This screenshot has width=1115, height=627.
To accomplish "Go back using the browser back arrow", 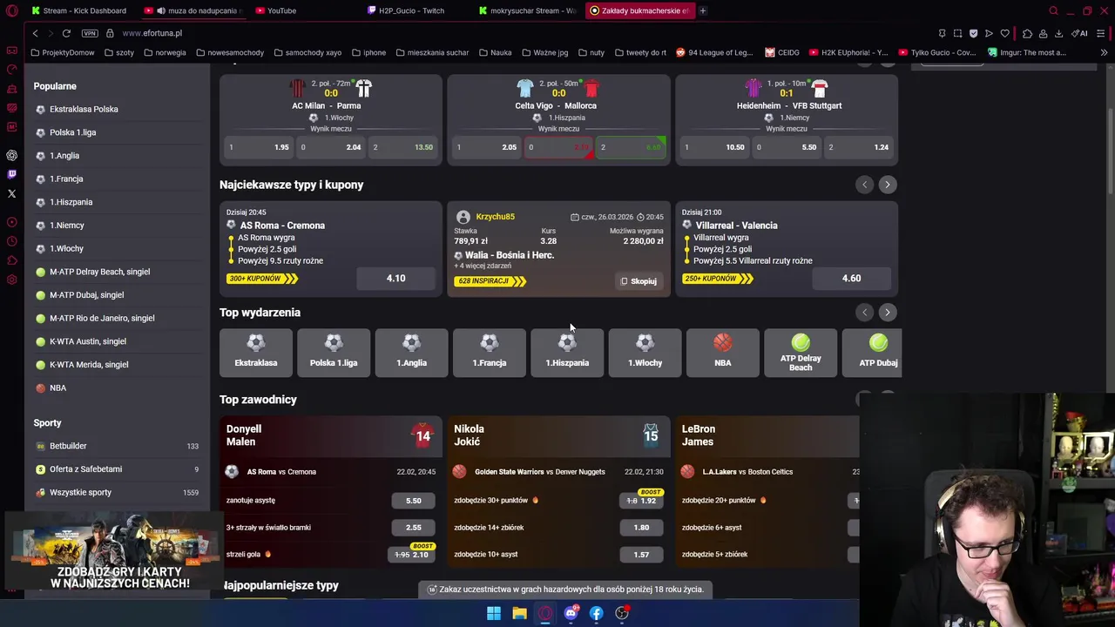I will tap(35, 33).
